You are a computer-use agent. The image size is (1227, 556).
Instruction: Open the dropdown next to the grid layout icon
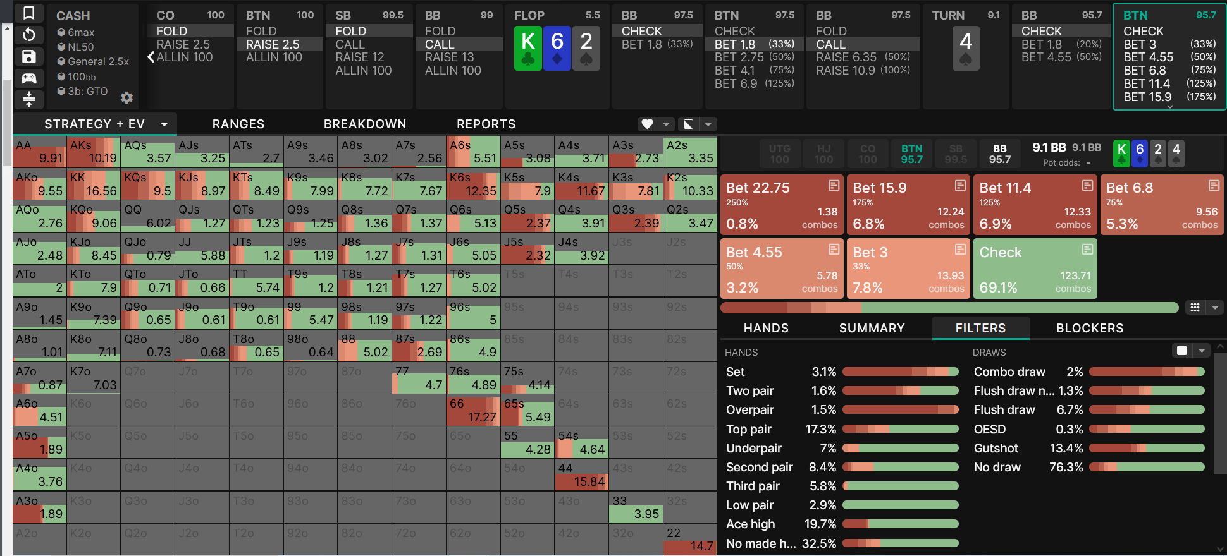tap(1215, 308)
